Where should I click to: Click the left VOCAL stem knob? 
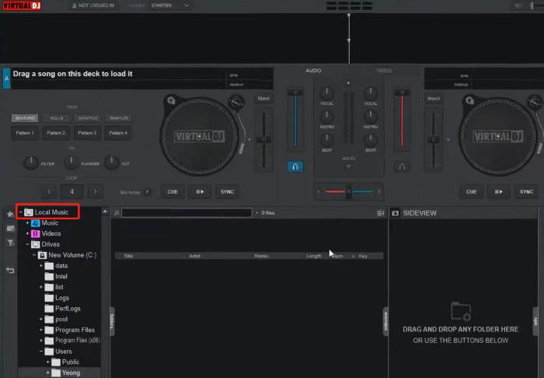[326, 93]
